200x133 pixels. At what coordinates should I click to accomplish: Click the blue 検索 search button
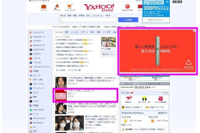tap(128, 20)
